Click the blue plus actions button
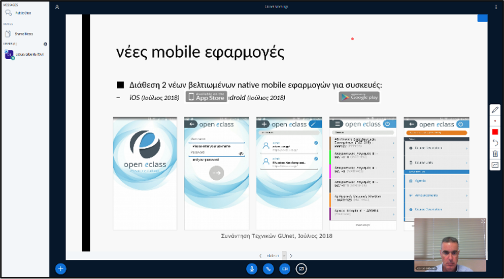 60,269
